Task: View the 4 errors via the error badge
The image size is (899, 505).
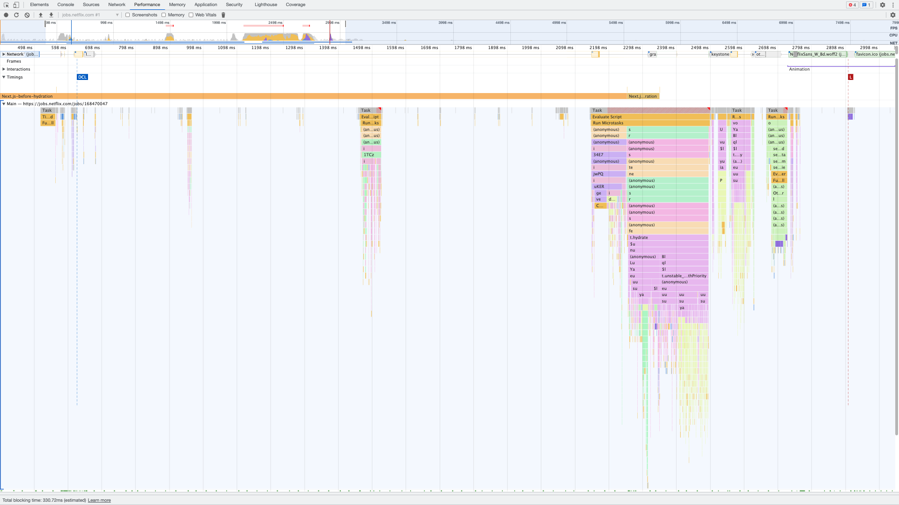Action: point(852,5)
